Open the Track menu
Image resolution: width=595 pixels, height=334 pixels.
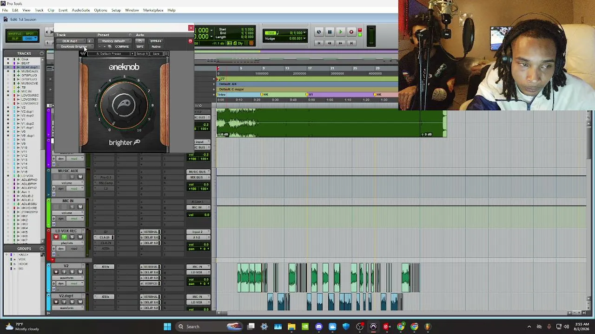[39, 10]
